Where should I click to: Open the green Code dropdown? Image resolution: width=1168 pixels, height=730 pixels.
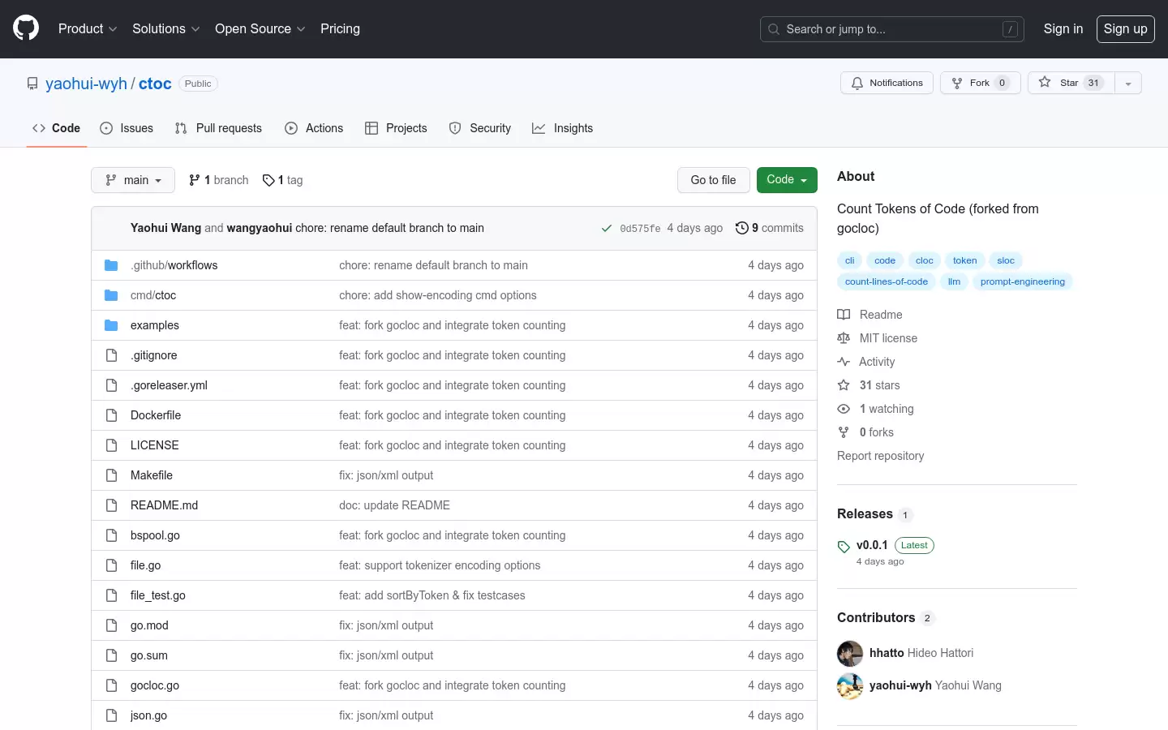pyautogui.click(x=787, y=180)
